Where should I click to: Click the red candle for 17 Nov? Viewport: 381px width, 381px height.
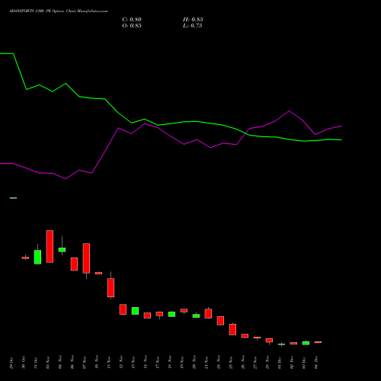tap(159, 314)
